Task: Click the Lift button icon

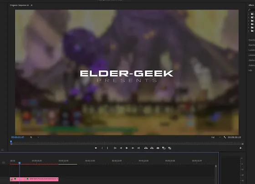Action: point(146,148)
